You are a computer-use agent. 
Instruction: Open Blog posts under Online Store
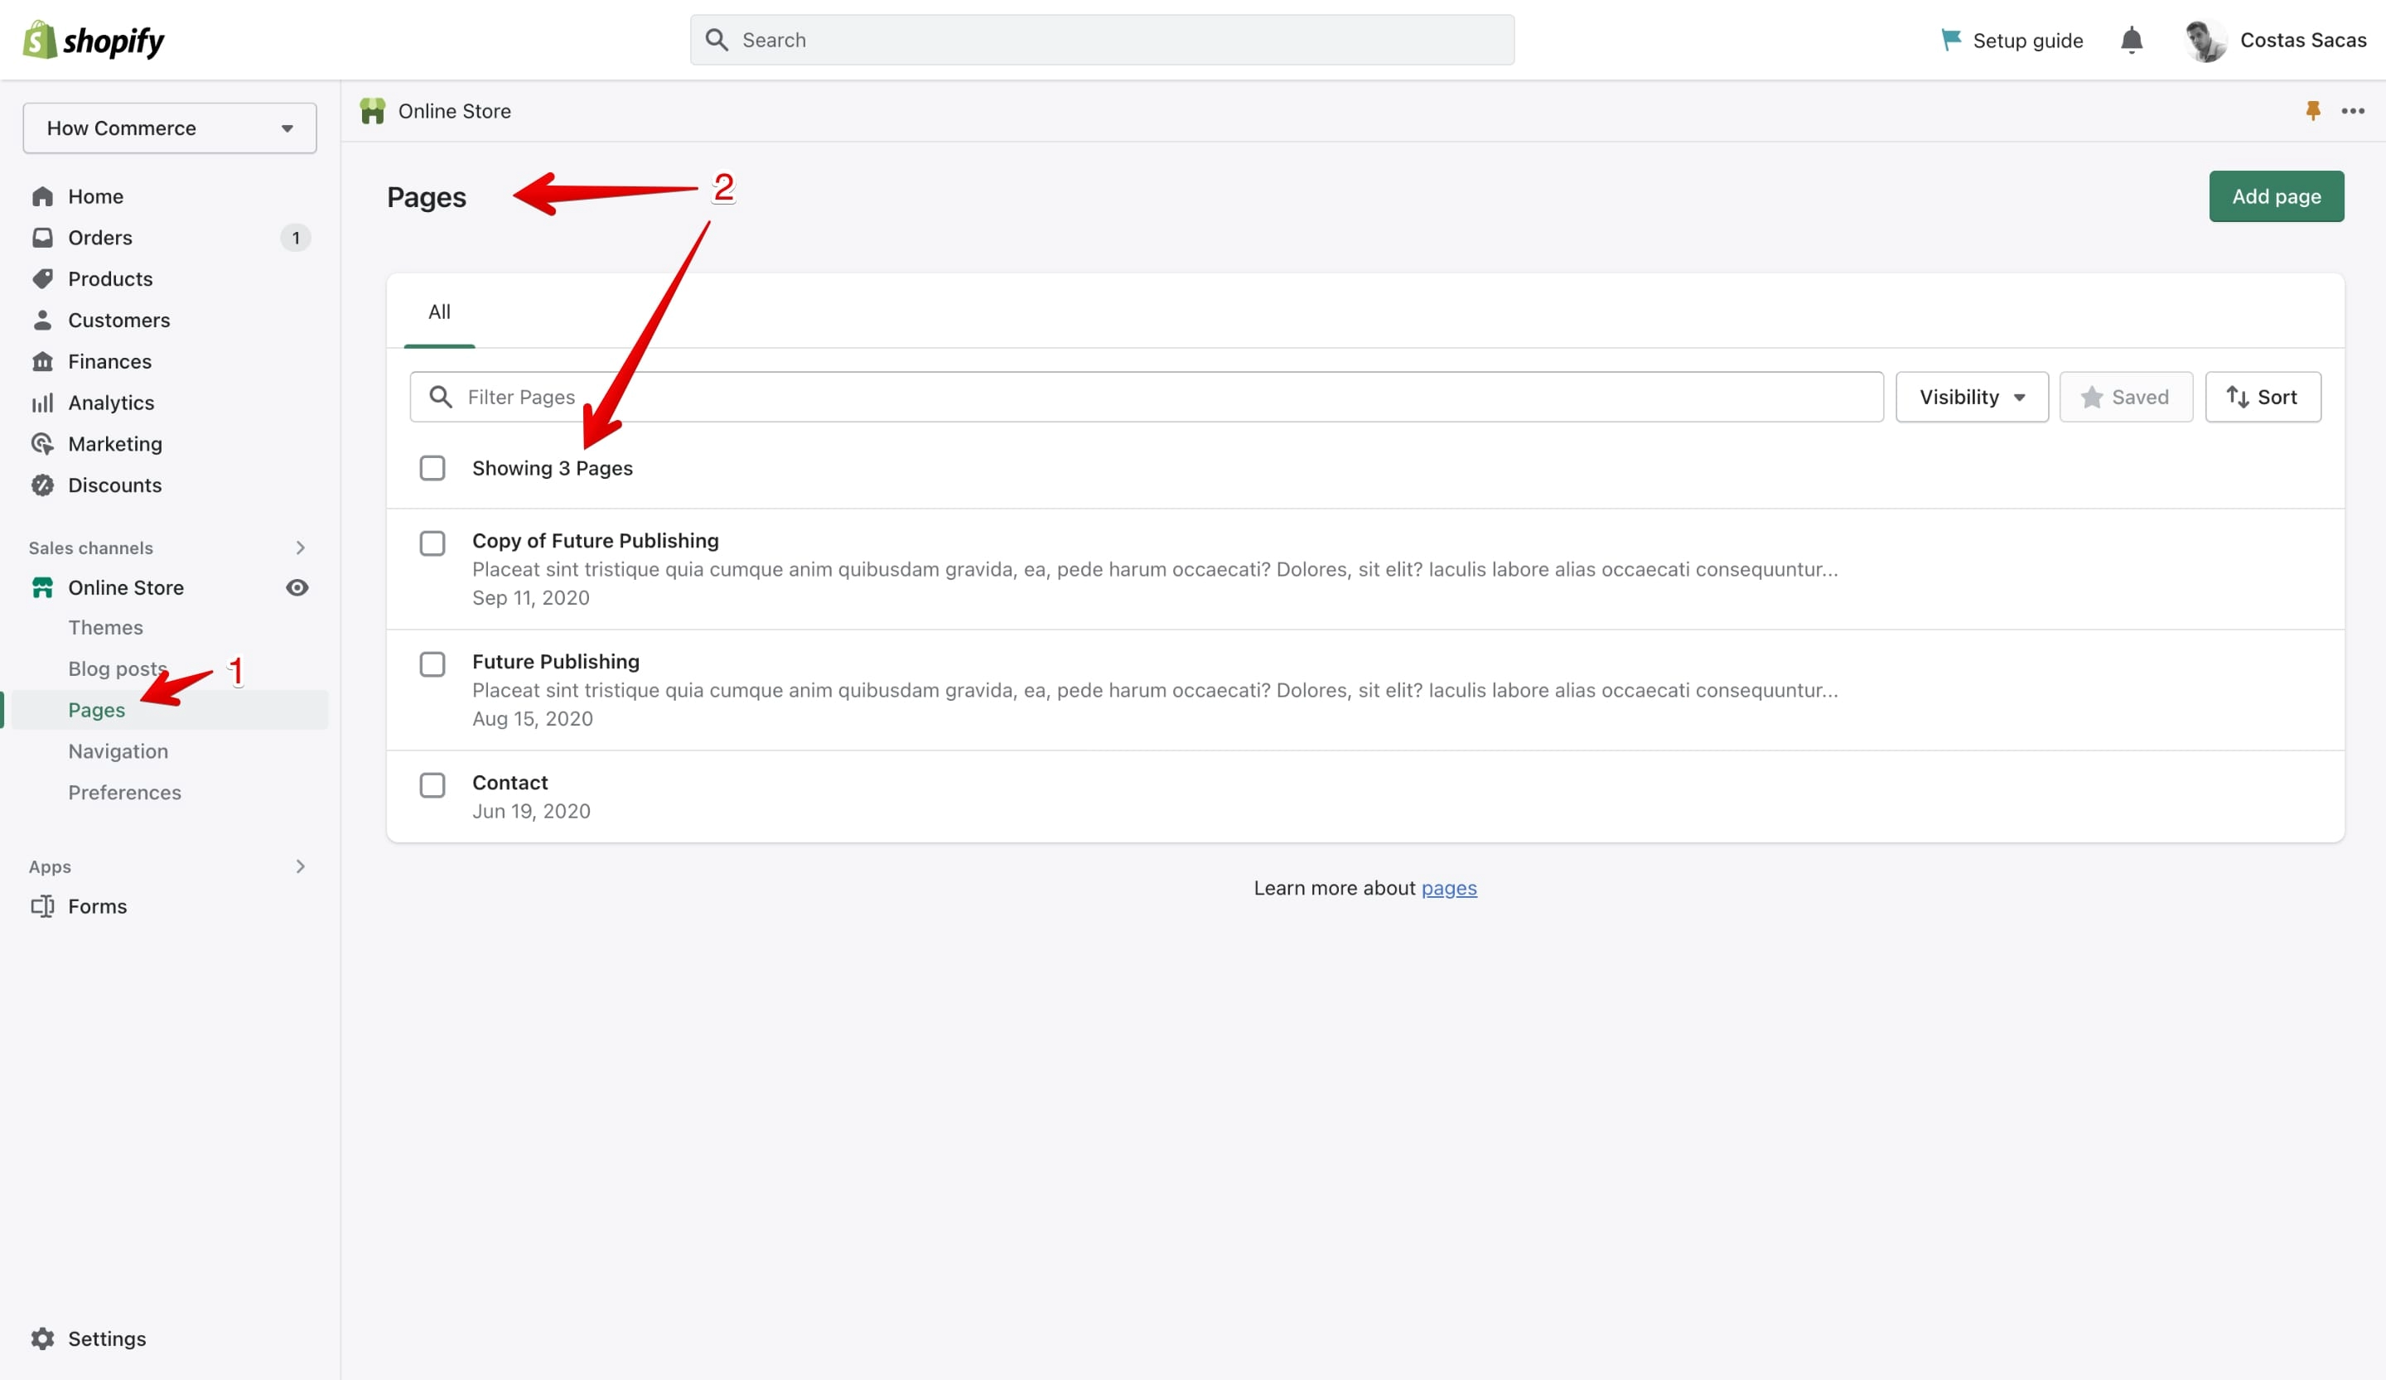click(x=118, y=669)
